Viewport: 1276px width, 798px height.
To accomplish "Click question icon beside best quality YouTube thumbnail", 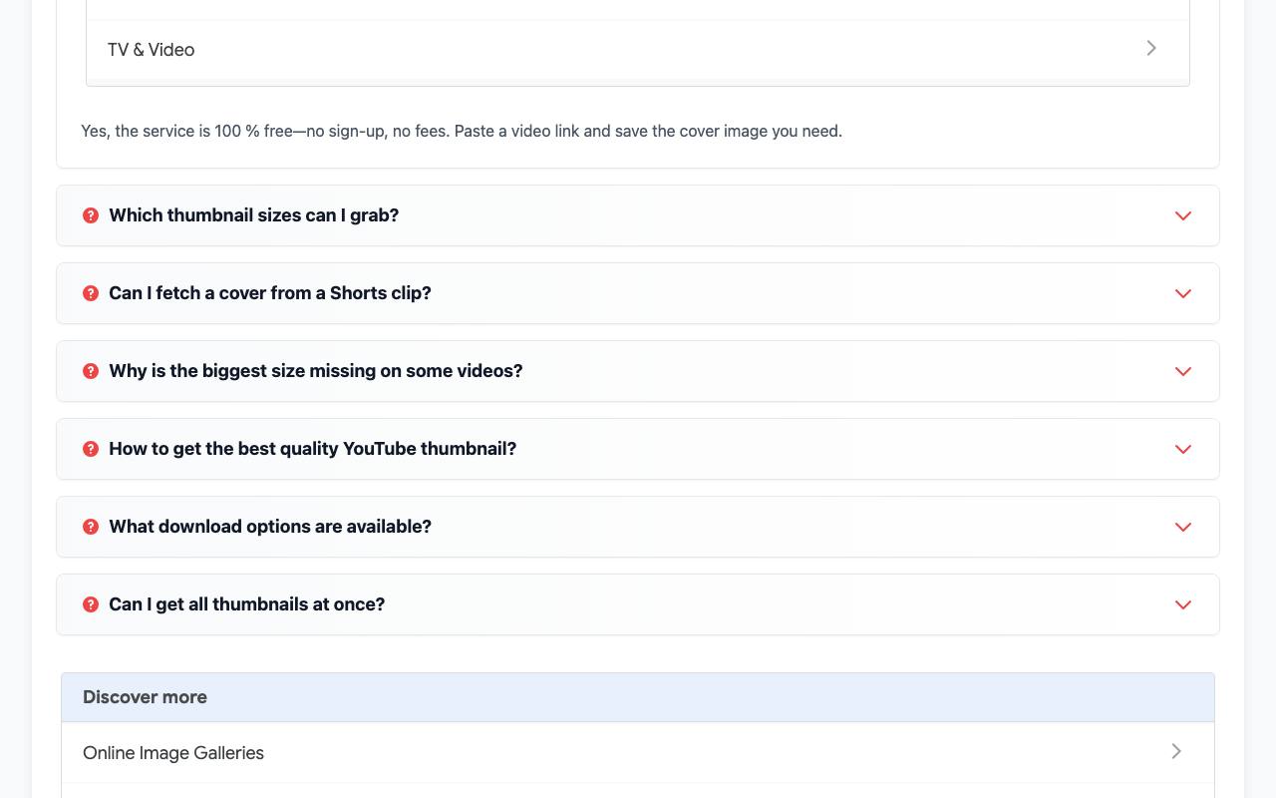I will coord(91,449).
